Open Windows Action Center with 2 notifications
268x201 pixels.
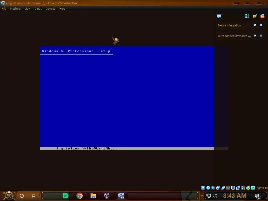[x=257, y=196]
